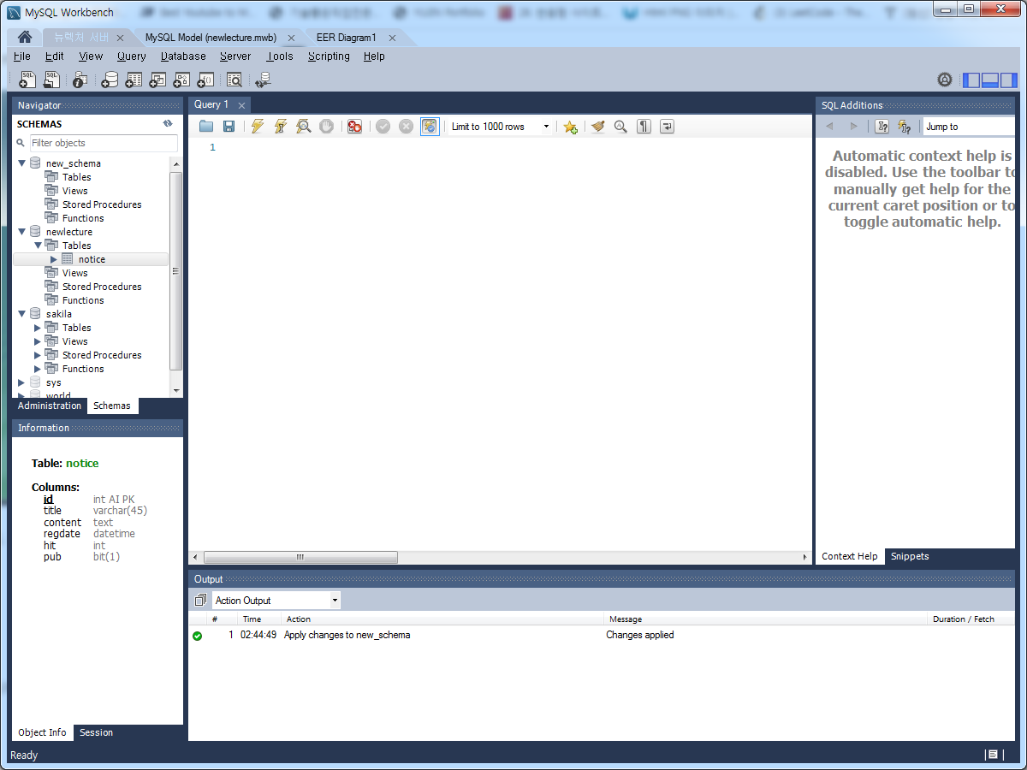This screenshot has width=1027, height=770.
Task: Rollback transaction X icon
Action: (406, 127)
